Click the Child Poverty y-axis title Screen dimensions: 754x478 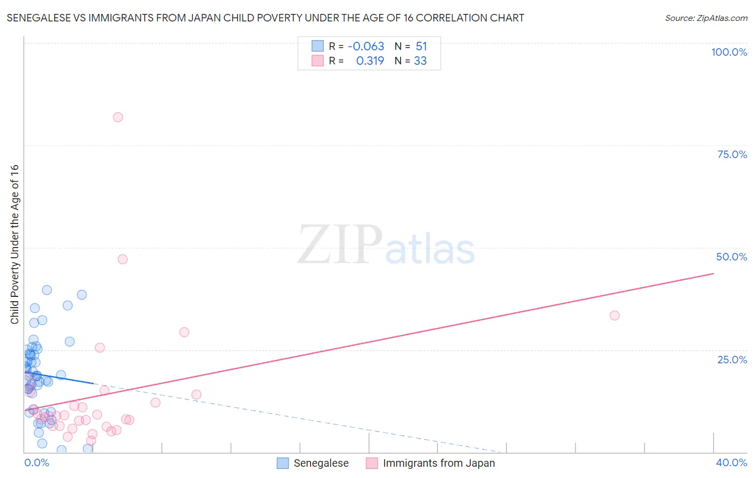pyautogui.click(x=14, y=244)
